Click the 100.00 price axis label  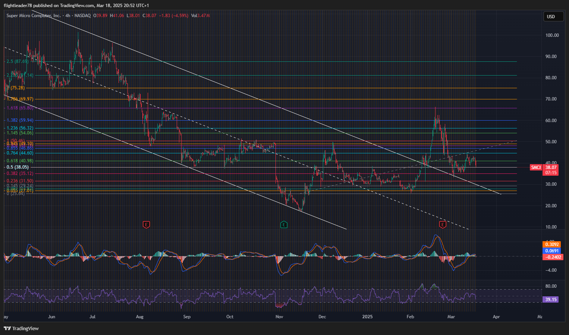click(552, 35)
